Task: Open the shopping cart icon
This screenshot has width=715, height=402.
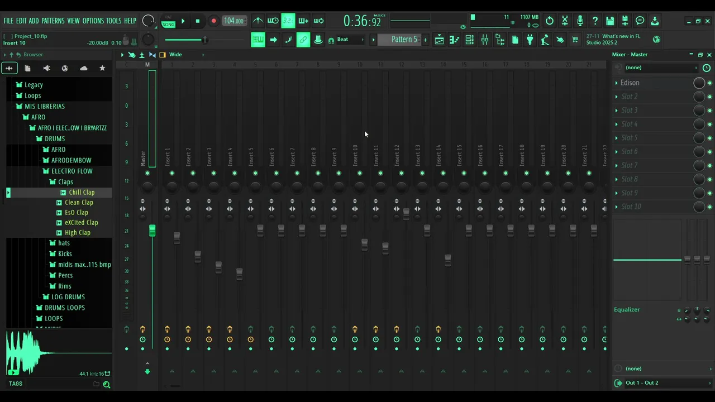Action: click(x=575, y=40)
